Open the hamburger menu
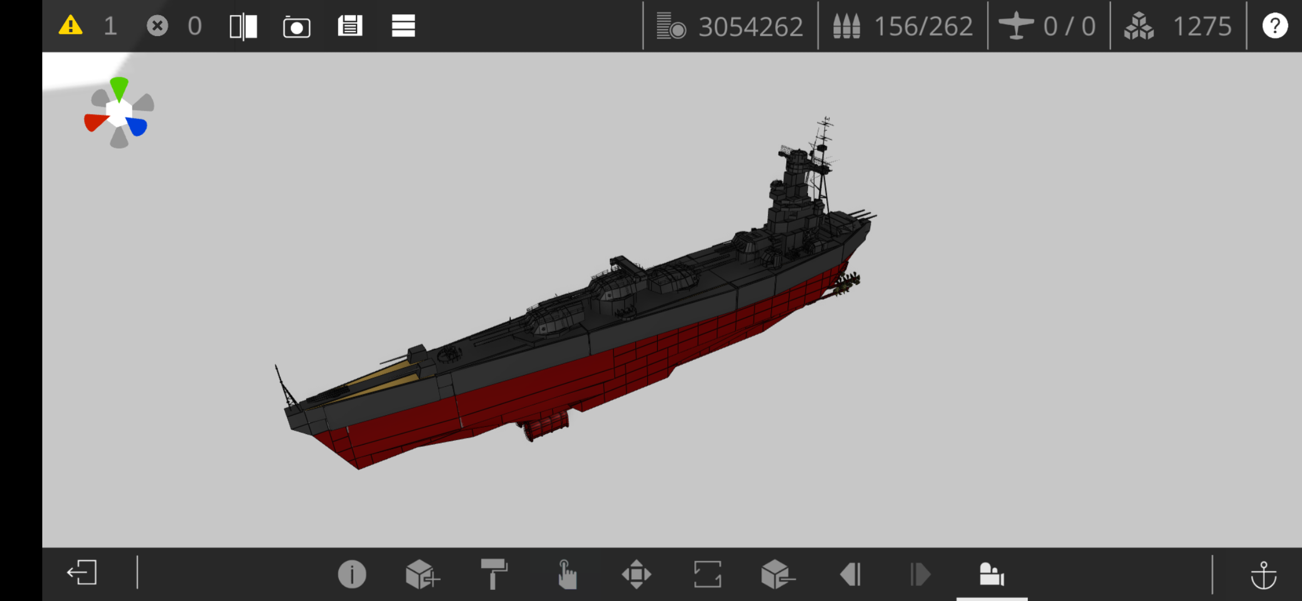1302x601 pixels. (x=403, y=26)
